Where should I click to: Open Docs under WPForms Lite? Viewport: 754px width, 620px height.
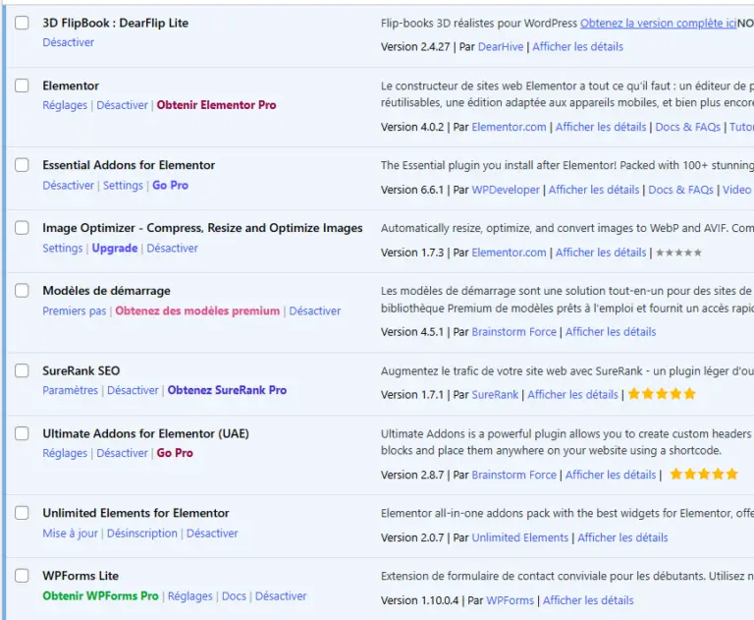(x=234, y=596)
